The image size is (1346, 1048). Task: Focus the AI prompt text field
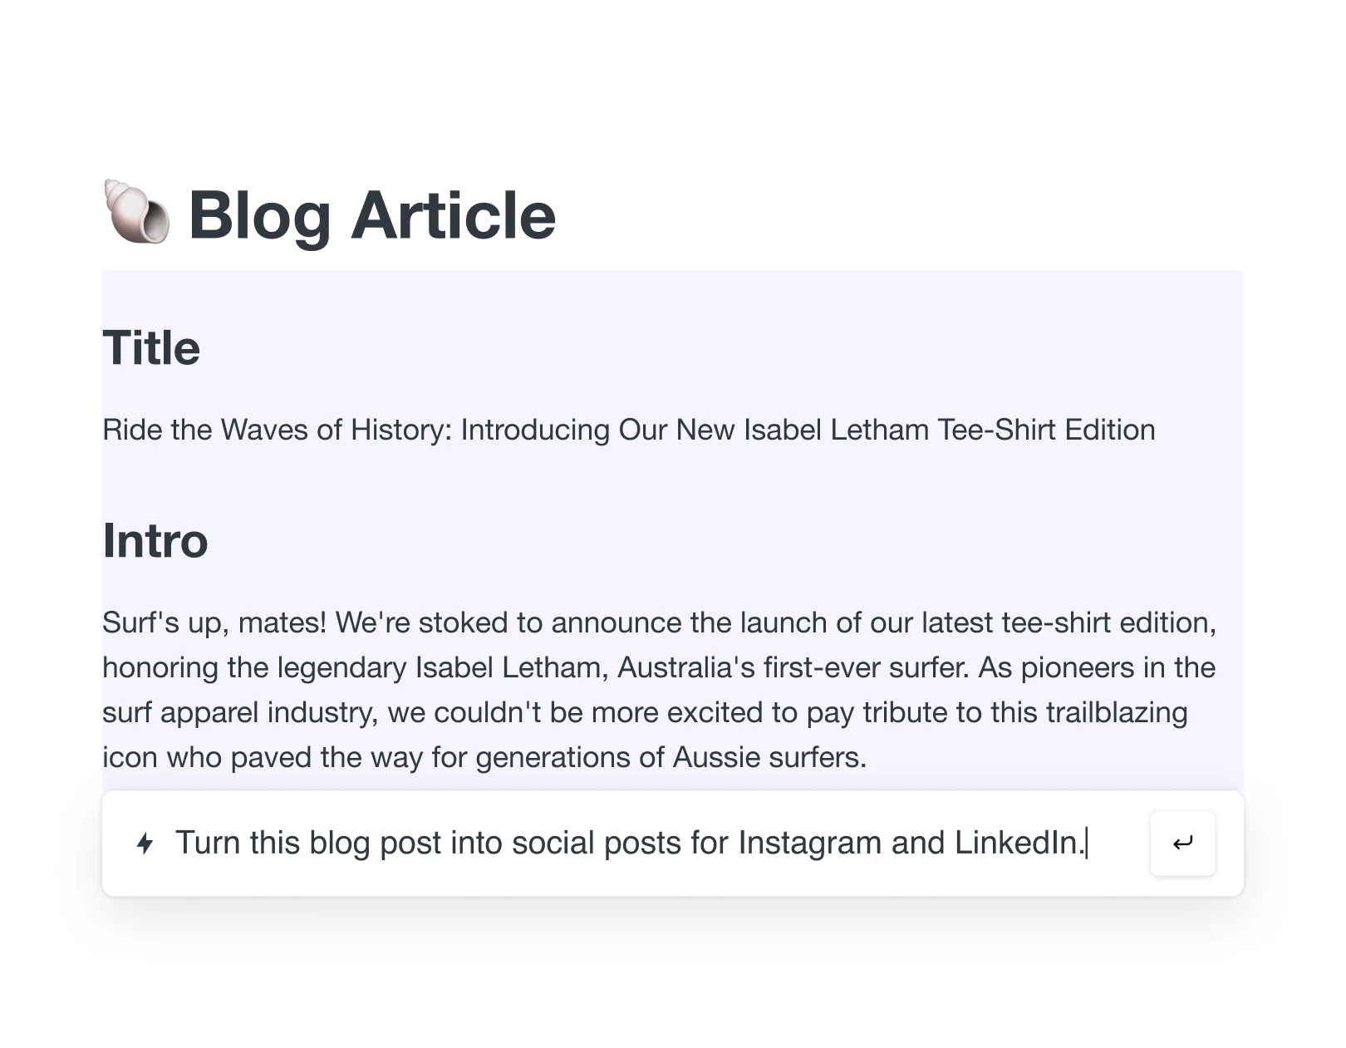click(x=631, y=844)
